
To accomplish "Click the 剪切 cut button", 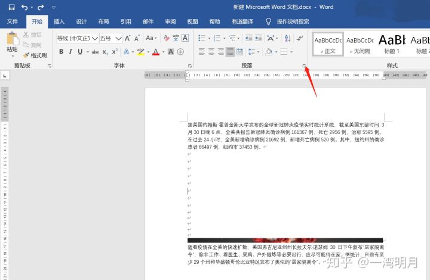I will [x=32, y=35].
